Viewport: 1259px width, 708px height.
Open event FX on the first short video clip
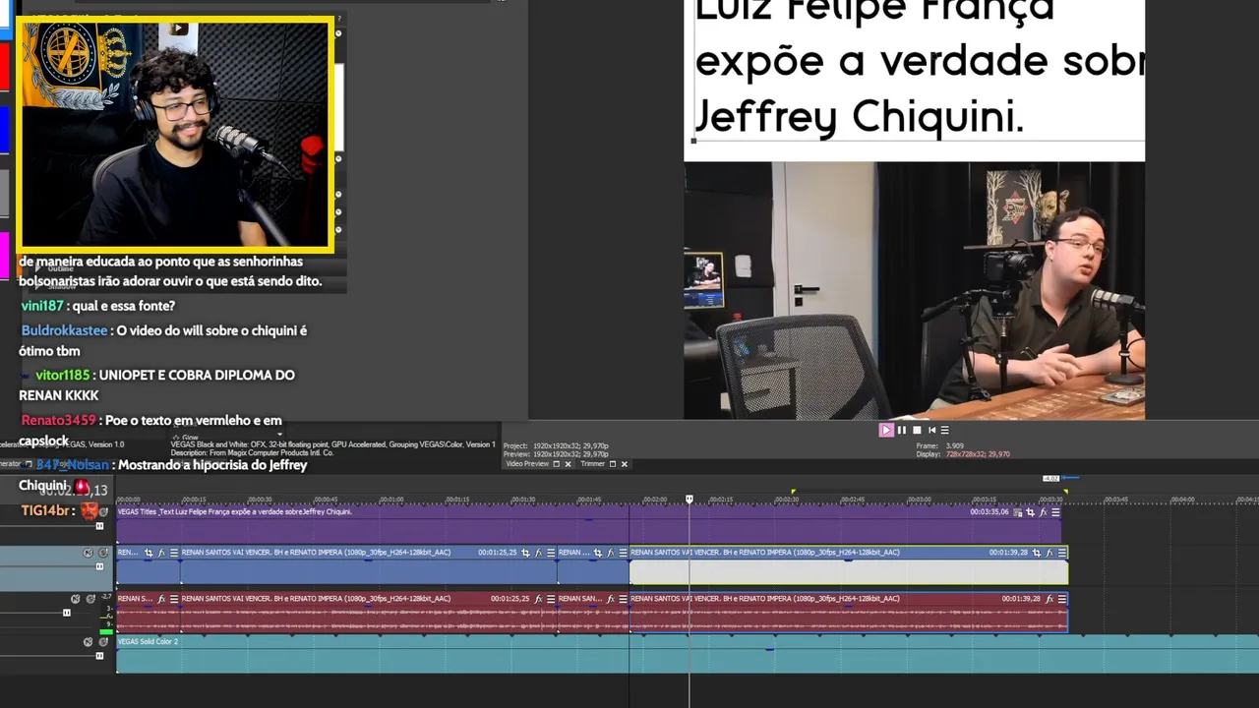coord(161,553)
